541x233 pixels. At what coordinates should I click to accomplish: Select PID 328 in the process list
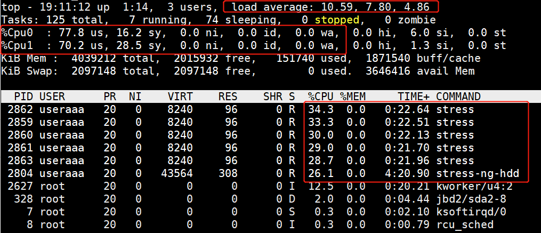click(x=23, y=199)
